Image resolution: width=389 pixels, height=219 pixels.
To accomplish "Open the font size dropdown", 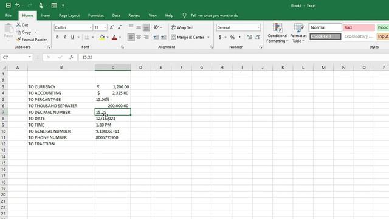I will pos(105,27).
